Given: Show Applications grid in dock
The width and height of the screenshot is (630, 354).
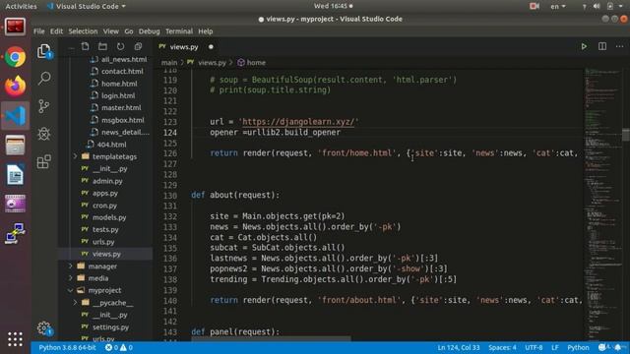Looking at the screenshot, I should pyautogui.click(x=16, y=339).
